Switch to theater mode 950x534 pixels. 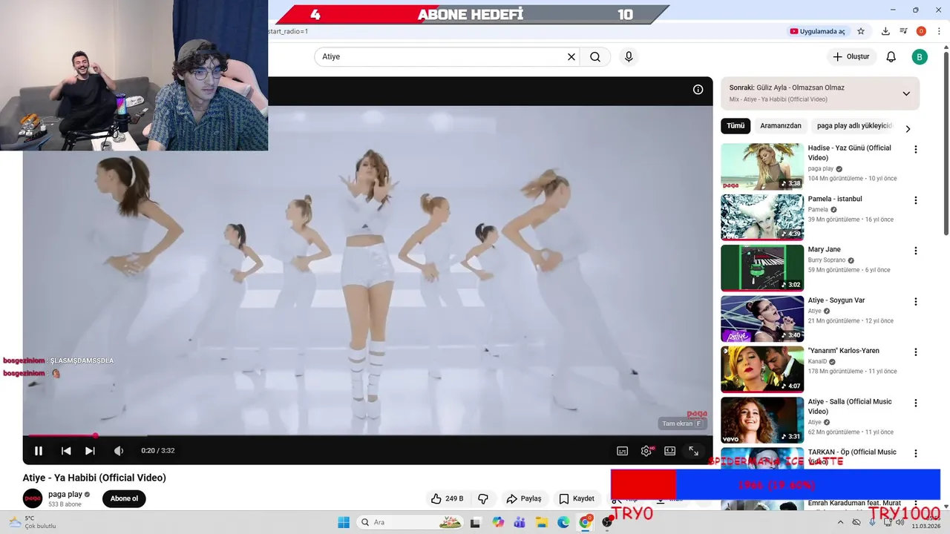[670, 450]
